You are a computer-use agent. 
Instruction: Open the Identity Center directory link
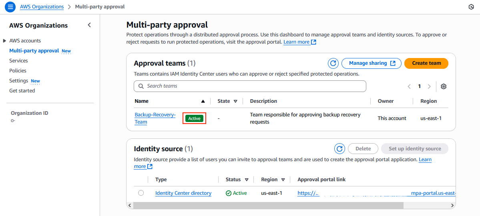(x=183, y=193)
